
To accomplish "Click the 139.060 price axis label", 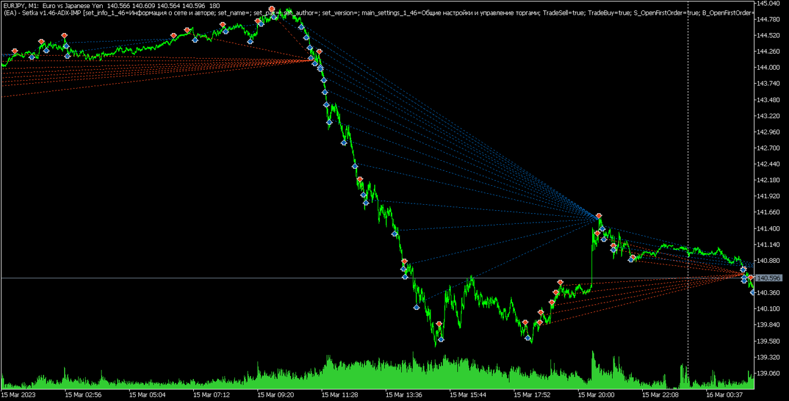I will (769, 373).
